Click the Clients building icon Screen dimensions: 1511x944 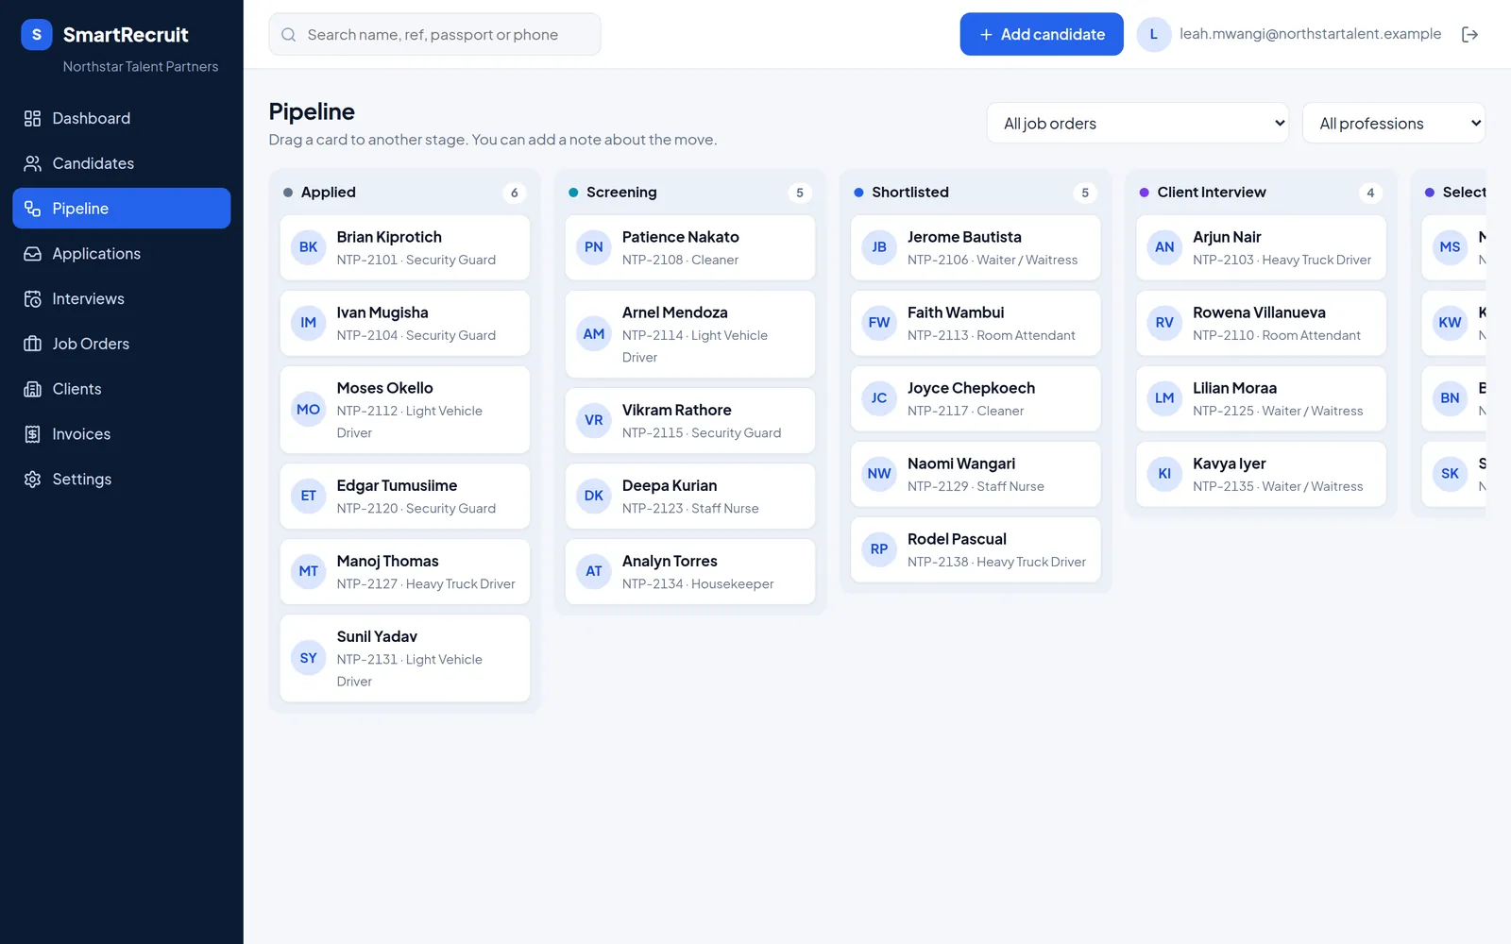tap(32, 389)
